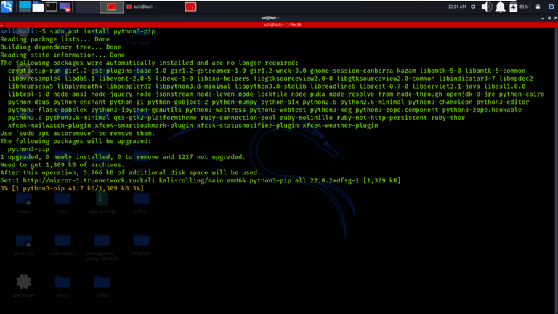Open the file manager launcher in panel

38,7
